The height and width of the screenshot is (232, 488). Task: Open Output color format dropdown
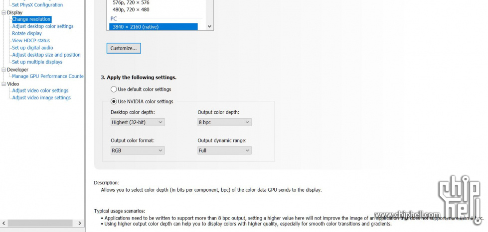138,151
